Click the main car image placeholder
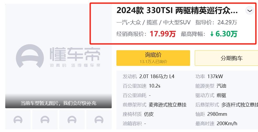 click(x=58, y=56)
